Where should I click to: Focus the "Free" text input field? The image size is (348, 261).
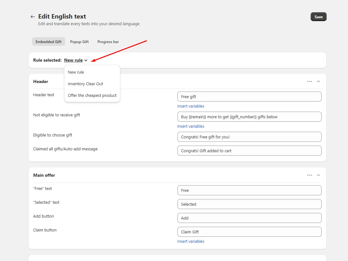(x=249, y=190)
